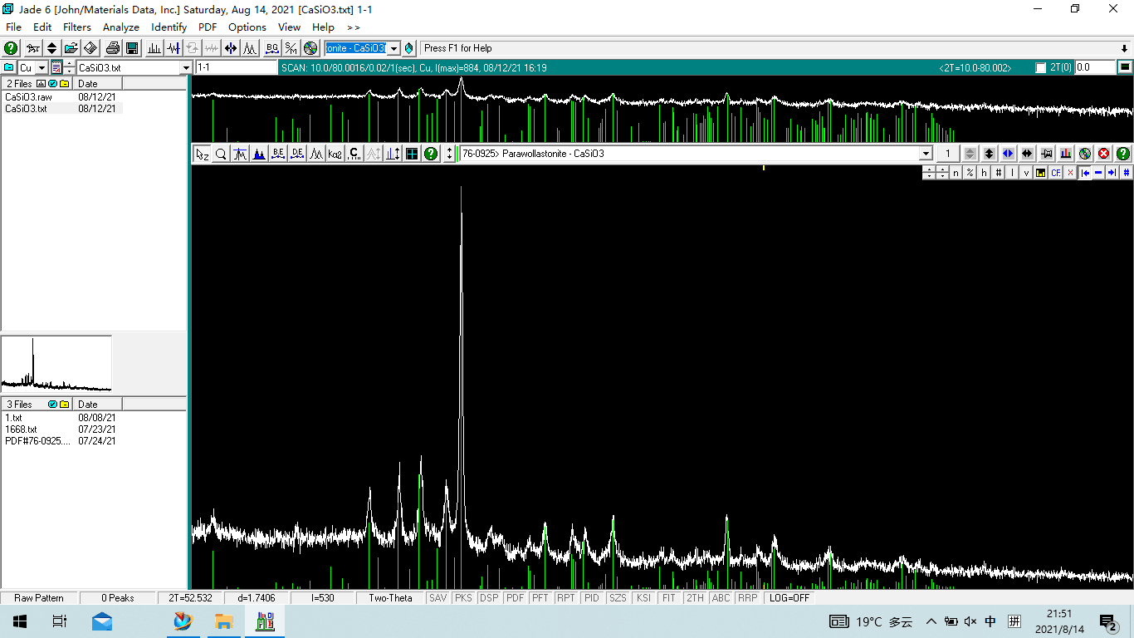
Task: Click the yellow histogram icon in small toolbar
Action: coord(1041,173)
